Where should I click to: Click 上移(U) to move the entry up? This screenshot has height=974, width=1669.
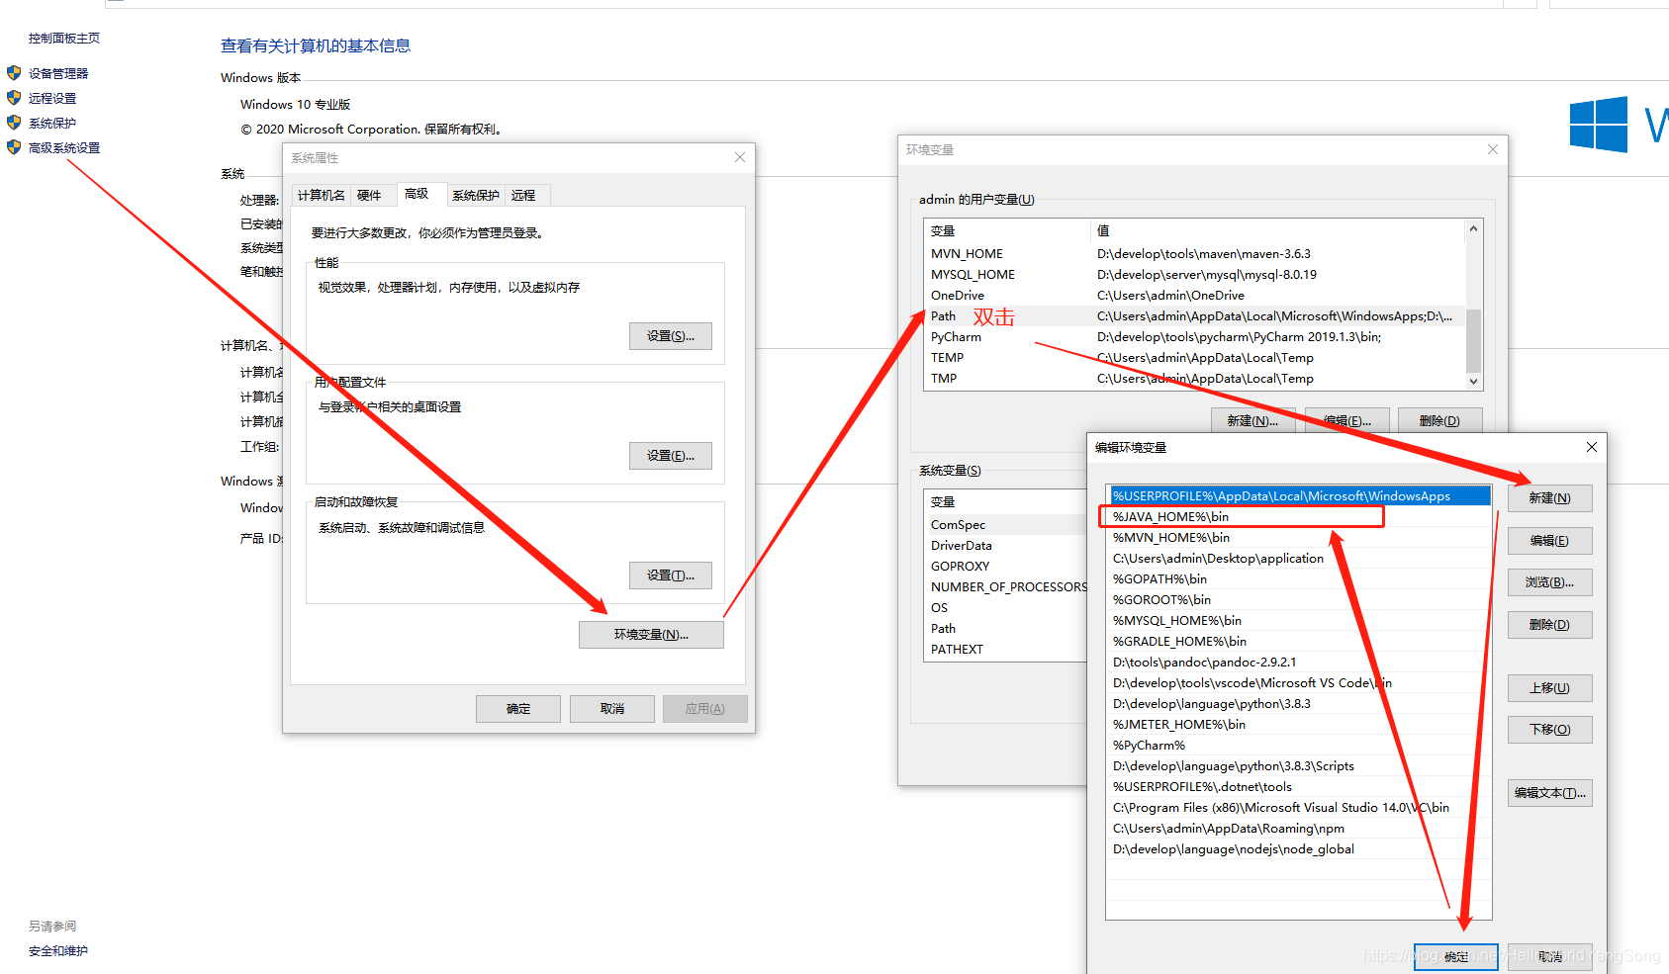pos(1549,688)
